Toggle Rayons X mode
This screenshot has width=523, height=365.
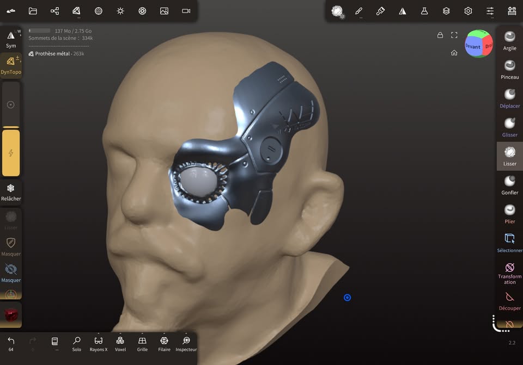98,343
